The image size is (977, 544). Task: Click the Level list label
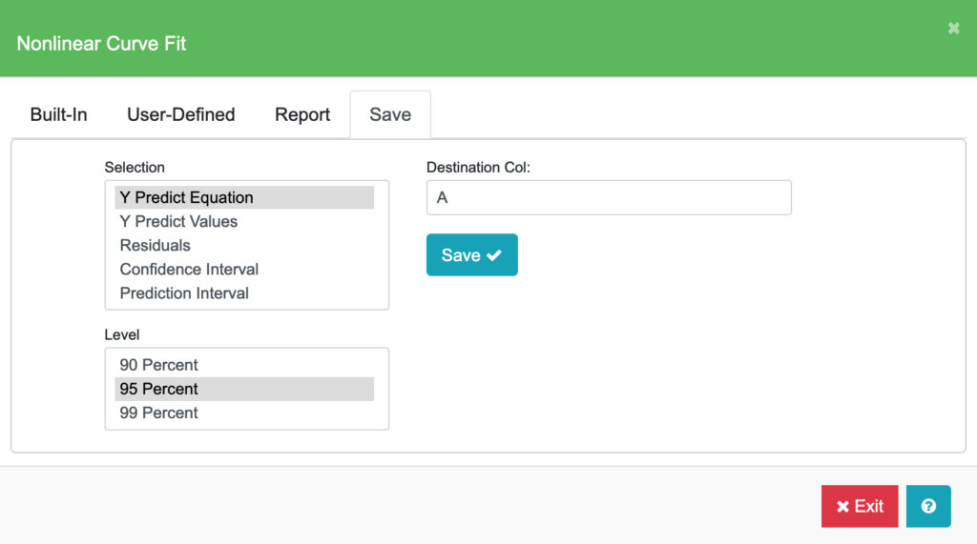click(122, 334)
